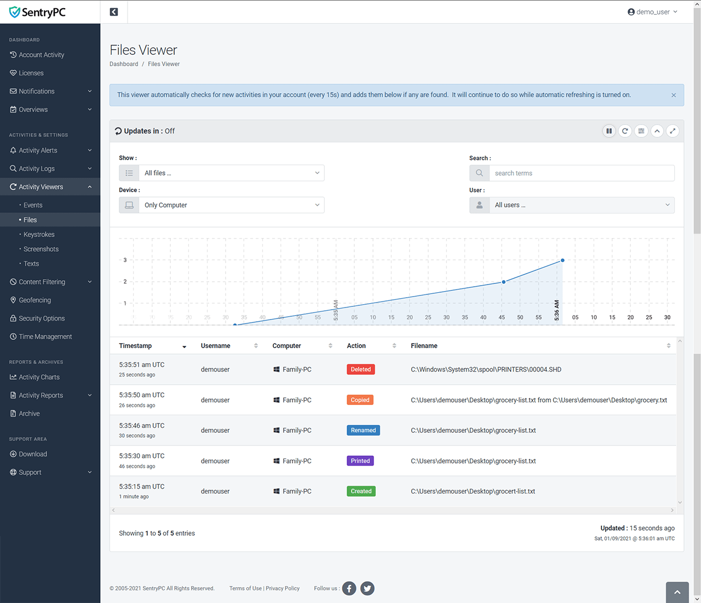Open the panel settings sliders icon
This screenshot has height=603, width=701.
click(x=641, y=131)
